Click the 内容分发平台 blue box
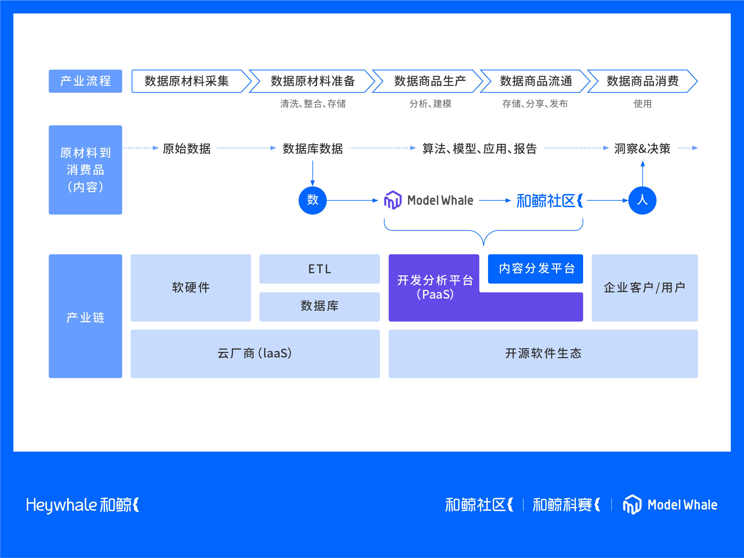 click(536, 268)
